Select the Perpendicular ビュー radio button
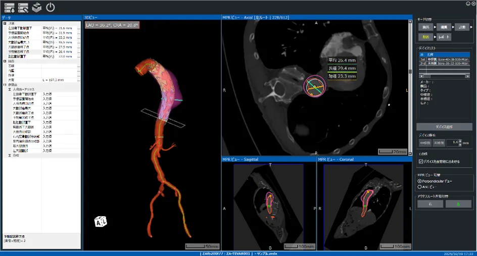 (419, 181)
